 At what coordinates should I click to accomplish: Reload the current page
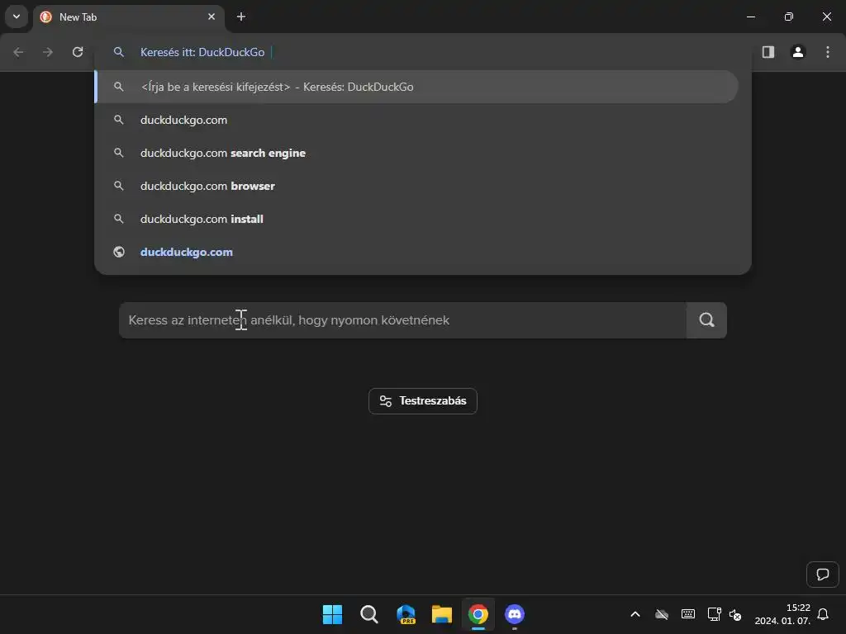[x=78, y=52]
